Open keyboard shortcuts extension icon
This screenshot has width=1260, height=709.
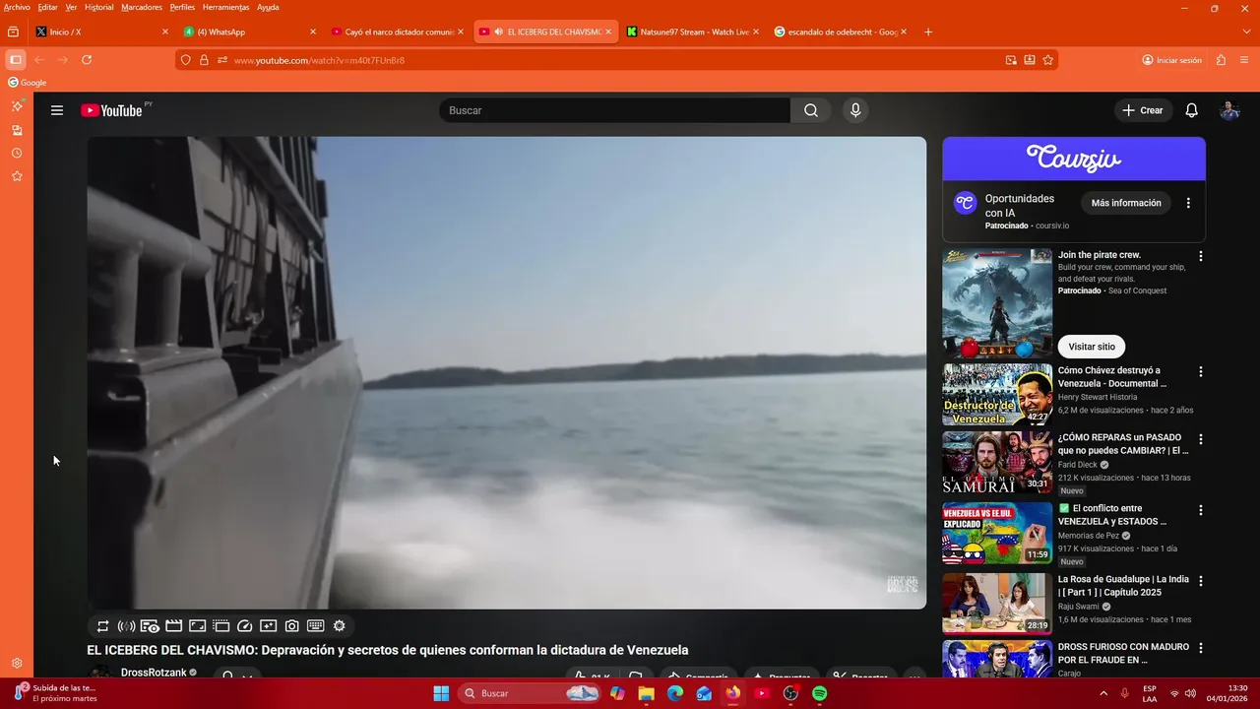[x=316, y=626]
